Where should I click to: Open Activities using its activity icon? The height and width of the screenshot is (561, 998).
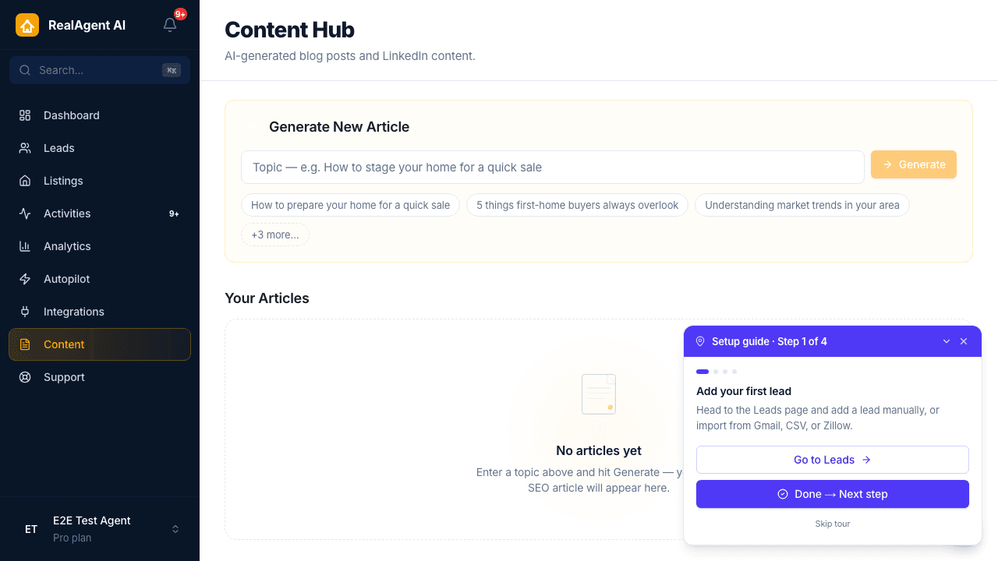(x=24, y=213)
